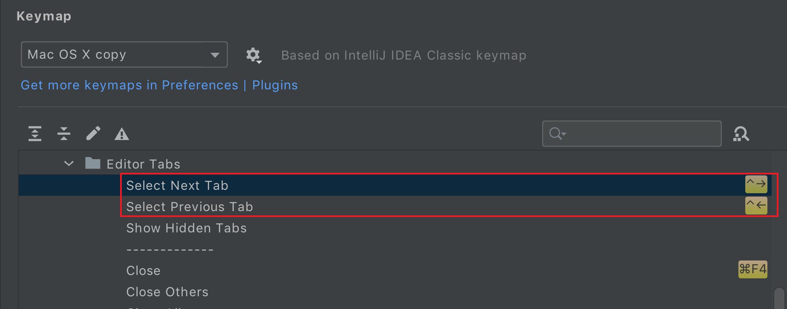This screenshot has height=309, width=787.
Task: Select the Show Hidden Tabs action
Action: (187, 228)
